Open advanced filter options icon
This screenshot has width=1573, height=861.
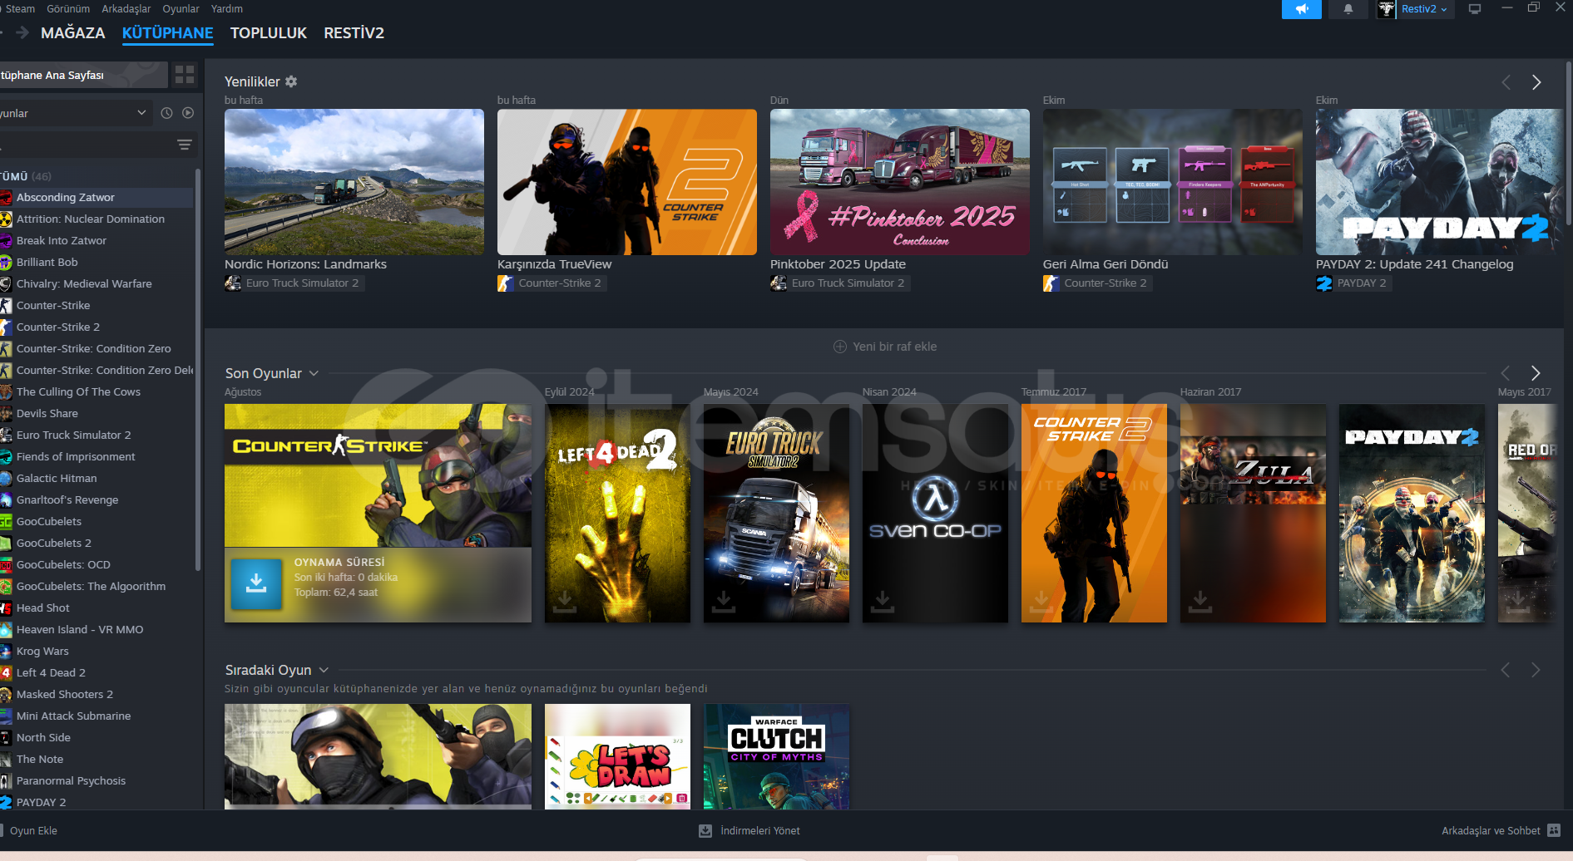185,145
